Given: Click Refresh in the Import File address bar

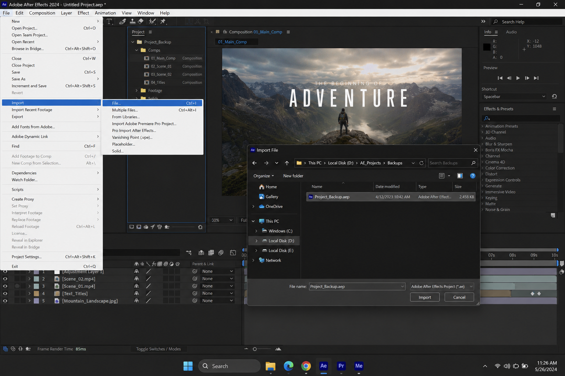Looking at the screenshot, I should (x=422, y=163).
